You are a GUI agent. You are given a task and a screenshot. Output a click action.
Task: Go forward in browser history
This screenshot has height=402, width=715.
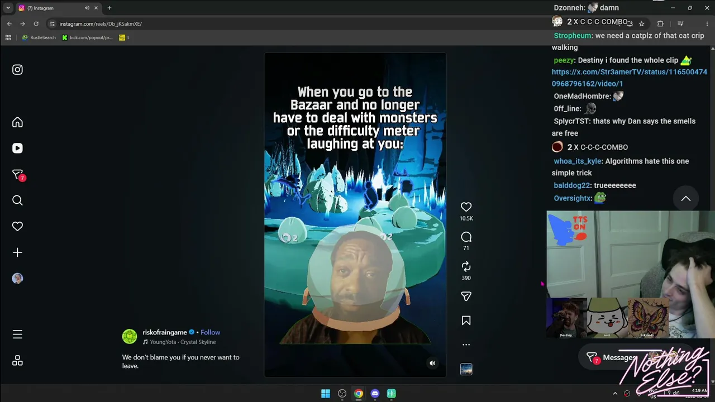[22, 23]
